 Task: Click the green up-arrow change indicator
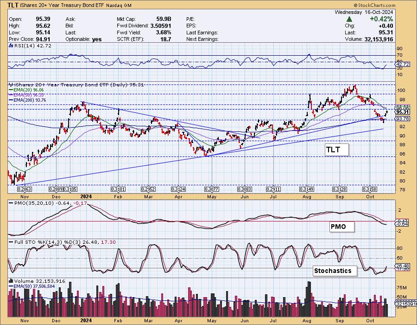coord(350,19)
